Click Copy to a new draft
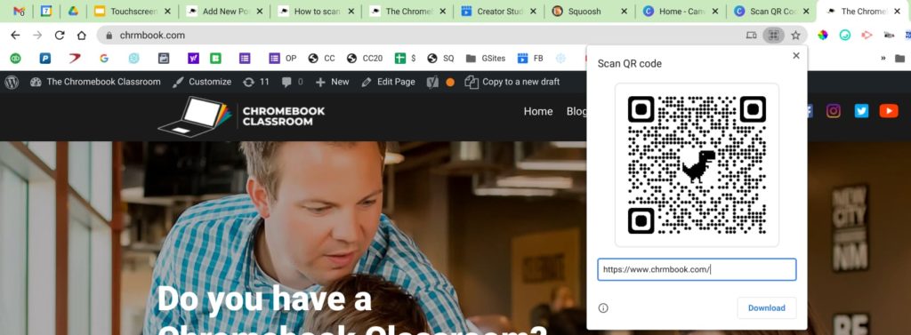The width and height of the screenshot is (911, 335). point(512,82)
